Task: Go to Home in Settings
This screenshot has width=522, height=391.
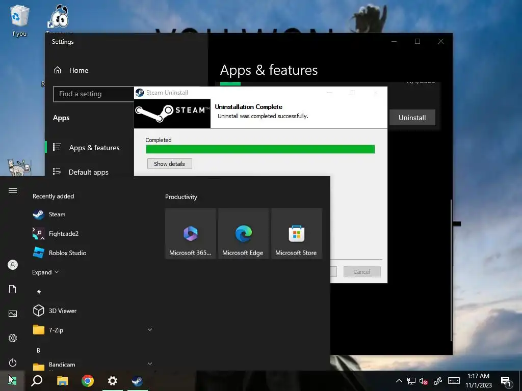Action: (71, 70)
